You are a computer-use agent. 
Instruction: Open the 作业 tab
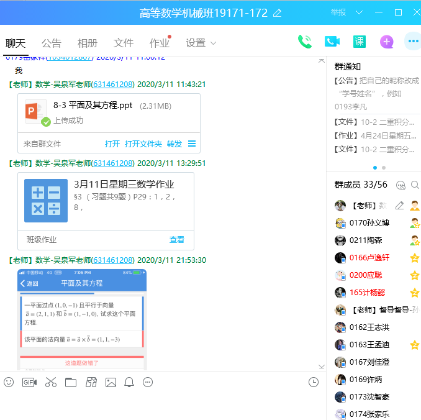159,43
